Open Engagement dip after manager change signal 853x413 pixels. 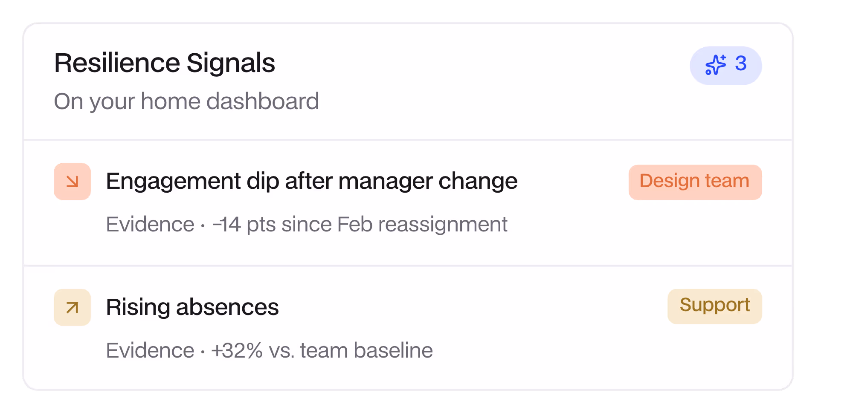311,181
